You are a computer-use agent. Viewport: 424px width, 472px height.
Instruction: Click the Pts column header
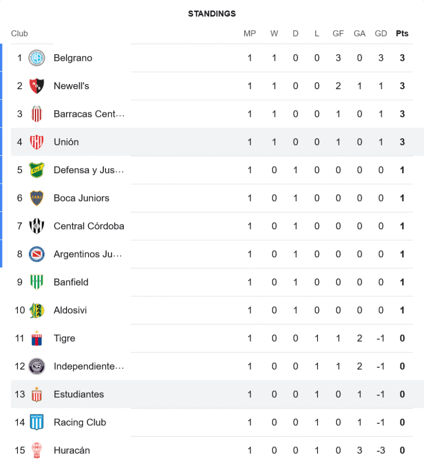402,34
